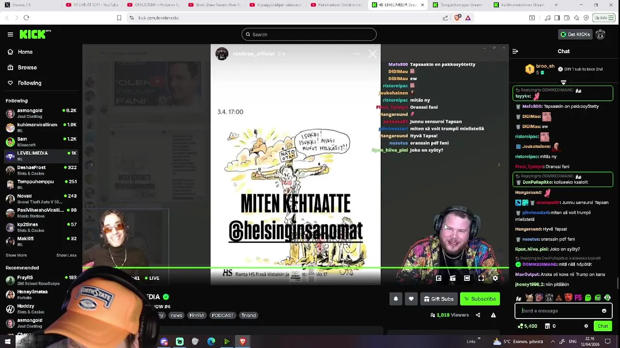Open the Novad Grand Theft Auto channel
The width and height of the screenshot is (620, 348).
point(41,199)
